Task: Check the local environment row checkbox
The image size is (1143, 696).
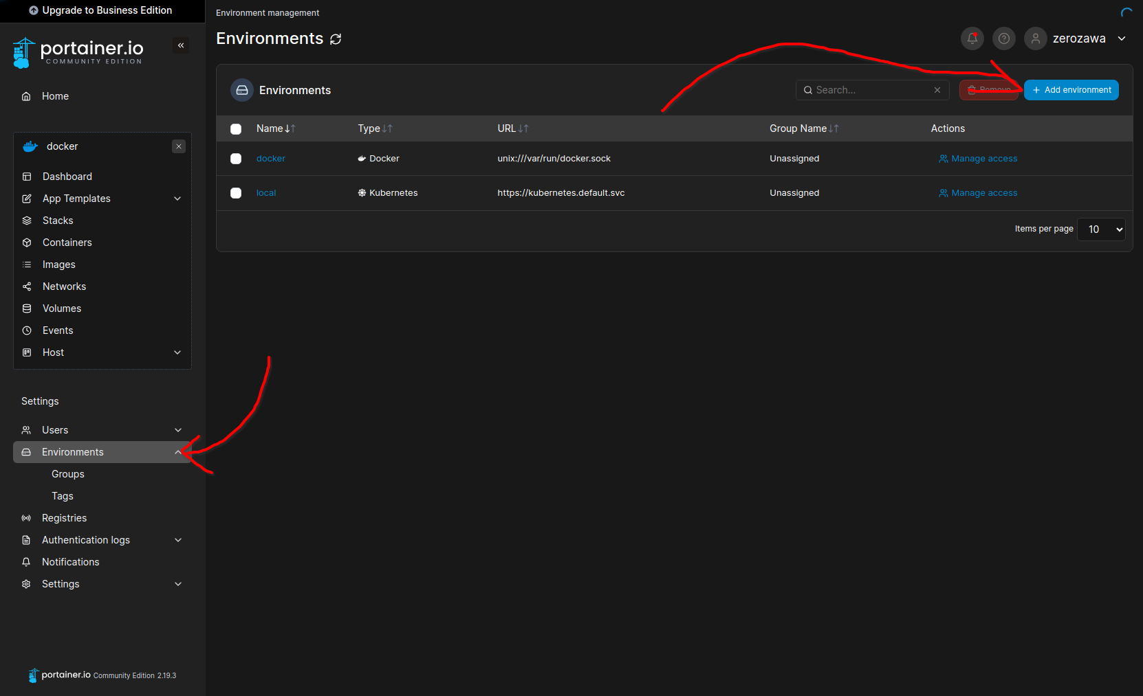Action: pyautogui.click(x=236, y=193)
